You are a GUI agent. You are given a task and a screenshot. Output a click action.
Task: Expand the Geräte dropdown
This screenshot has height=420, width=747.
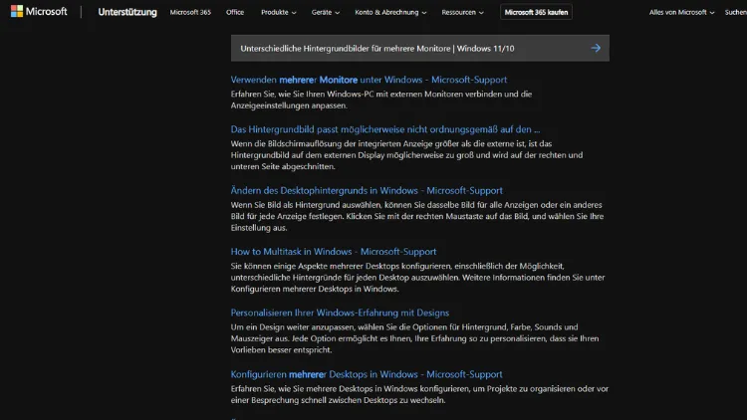(x=326, y=12)
